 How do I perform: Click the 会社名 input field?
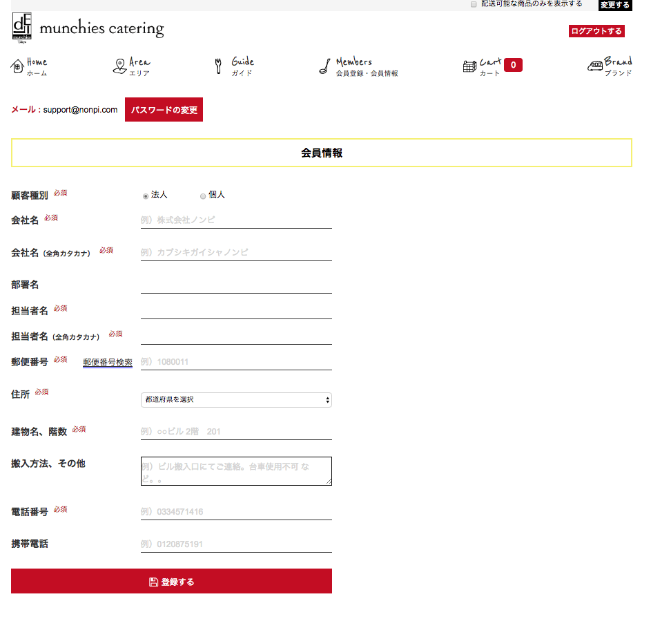236,220
